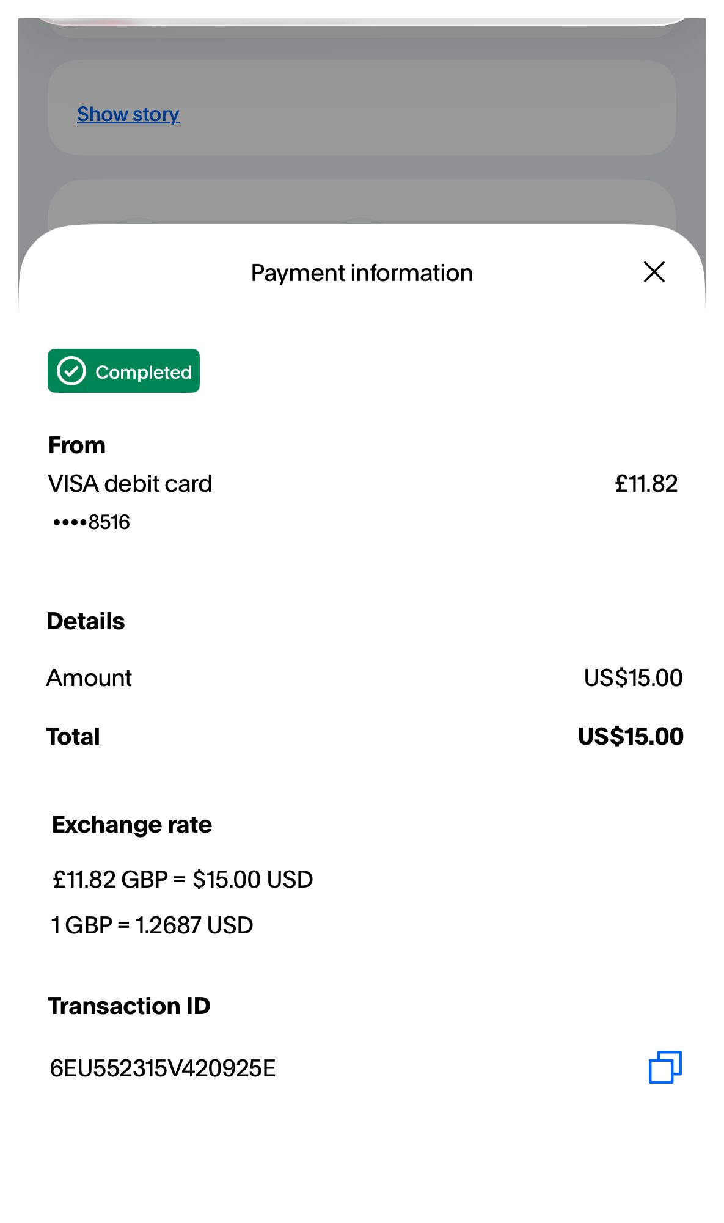724x1223 pixels.
Task: Tap the card number ending 8516
Action: [x=92, y=522]
